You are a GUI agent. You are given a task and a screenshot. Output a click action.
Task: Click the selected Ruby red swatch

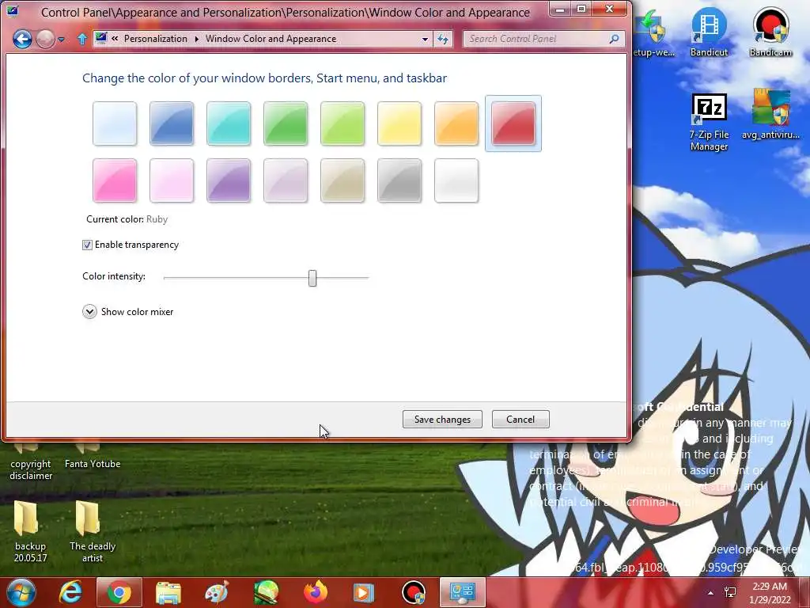(x=513, y=123)
